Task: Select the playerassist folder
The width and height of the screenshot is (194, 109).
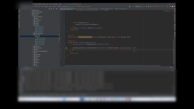Action: pyautogui.click(x=37, y=56)
